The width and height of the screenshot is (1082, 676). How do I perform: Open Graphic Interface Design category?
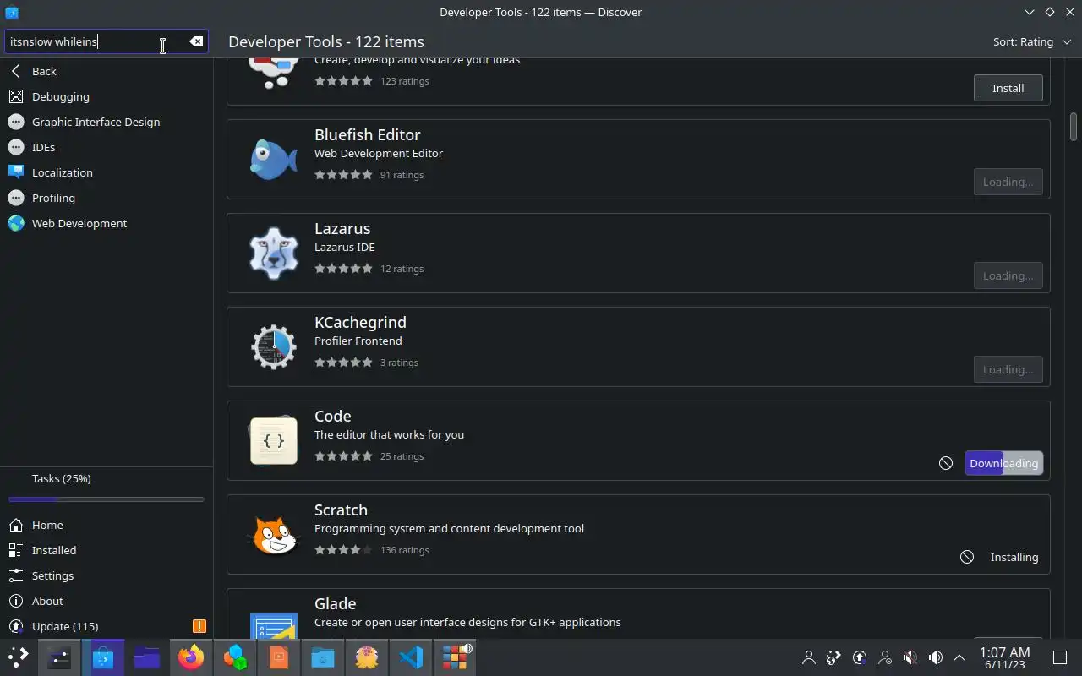coord(107,122)
